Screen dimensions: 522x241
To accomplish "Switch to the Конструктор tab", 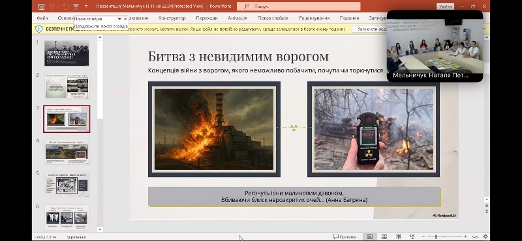I will coord(172,18).
